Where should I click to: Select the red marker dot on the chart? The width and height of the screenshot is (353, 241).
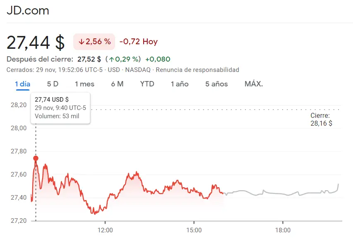[x=36, y=158]
